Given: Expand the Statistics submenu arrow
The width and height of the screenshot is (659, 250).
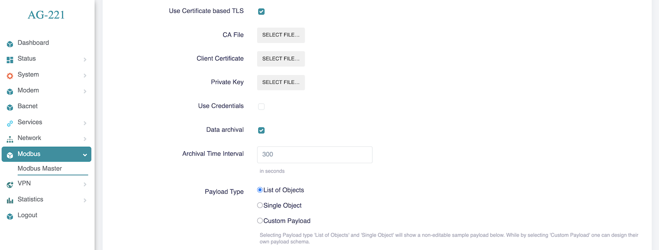Looking at the screenshot, I should click(85, 200).
